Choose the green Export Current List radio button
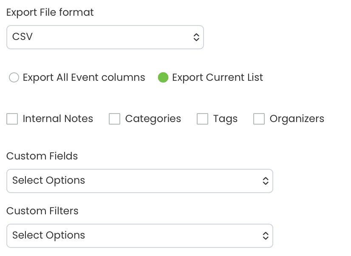This screenshot has width=351, height=256. 163,78
